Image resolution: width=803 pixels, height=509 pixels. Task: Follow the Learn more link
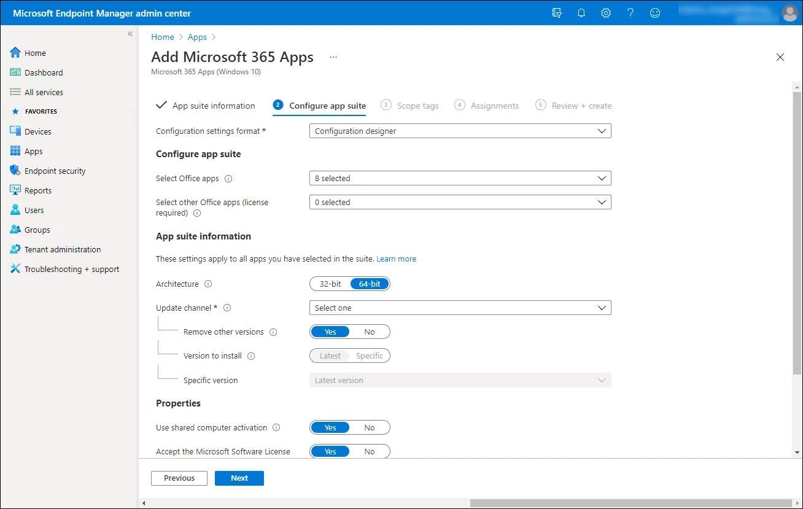coord(396,259)
